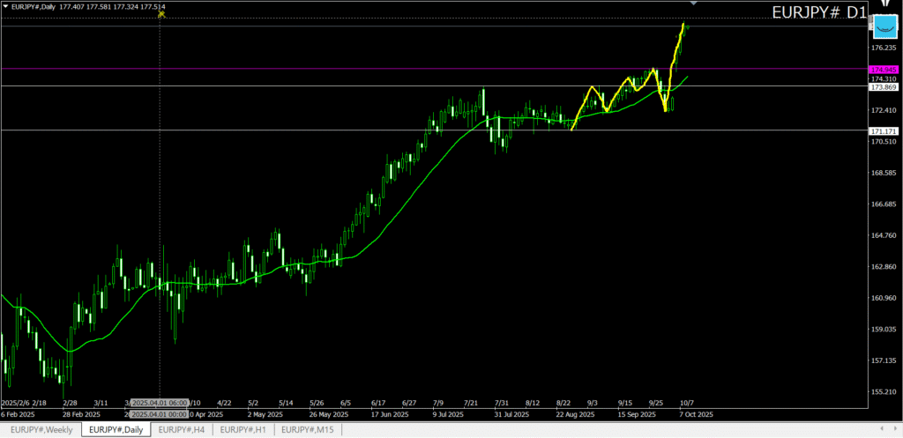
Task: Select the EURJPY#,Daily chart tab
Action: (x=116, y=429)
